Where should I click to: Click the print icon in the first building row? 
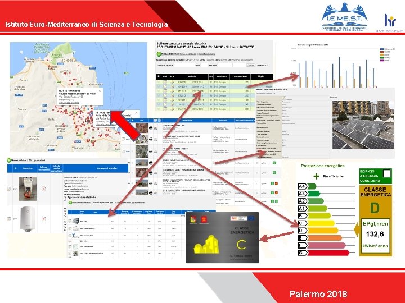151,128
